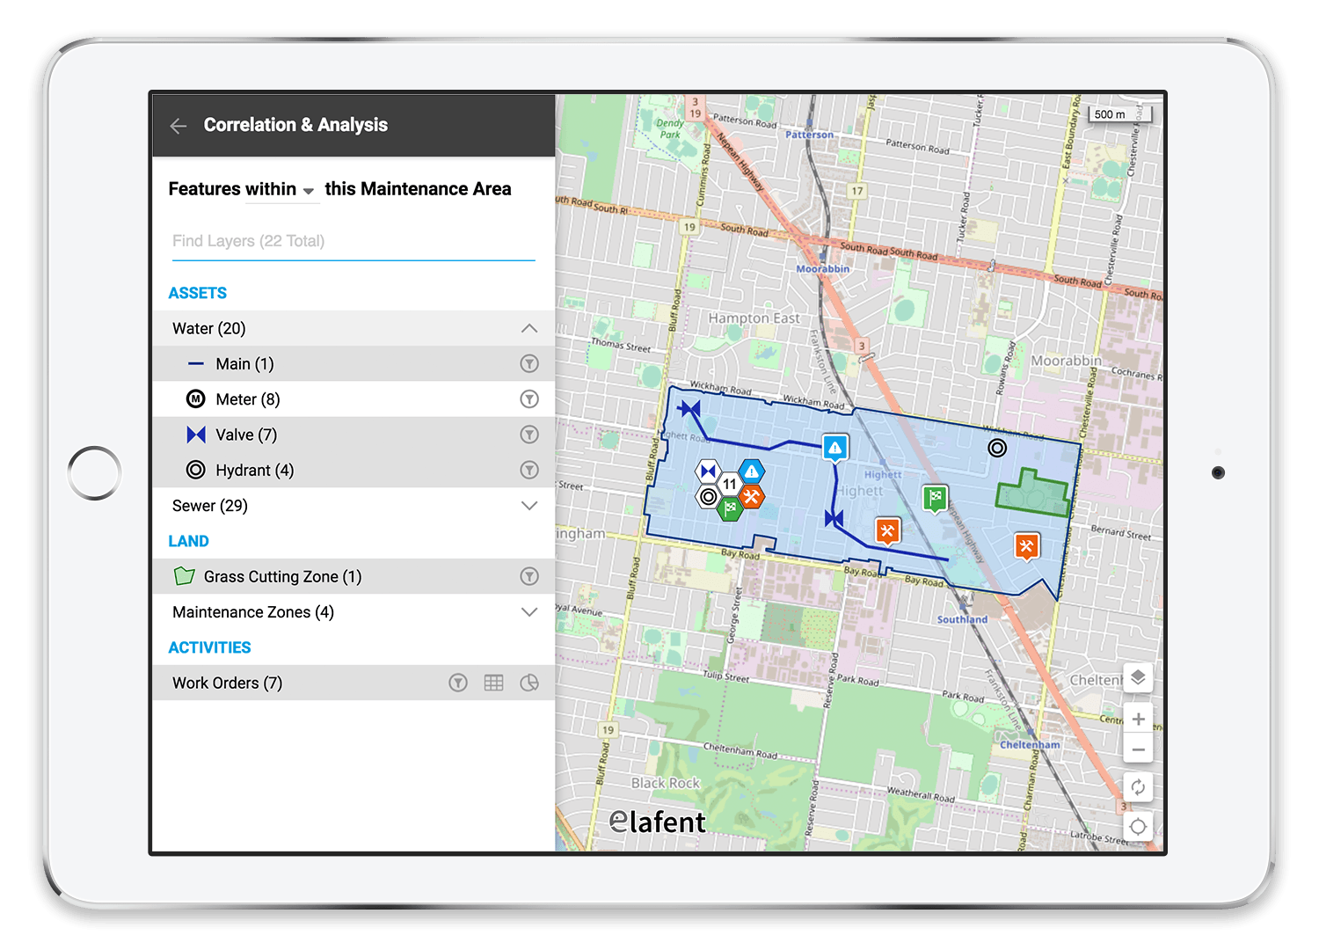Click the Grass Cutting Zone polygon icon

tap(184, 576)
